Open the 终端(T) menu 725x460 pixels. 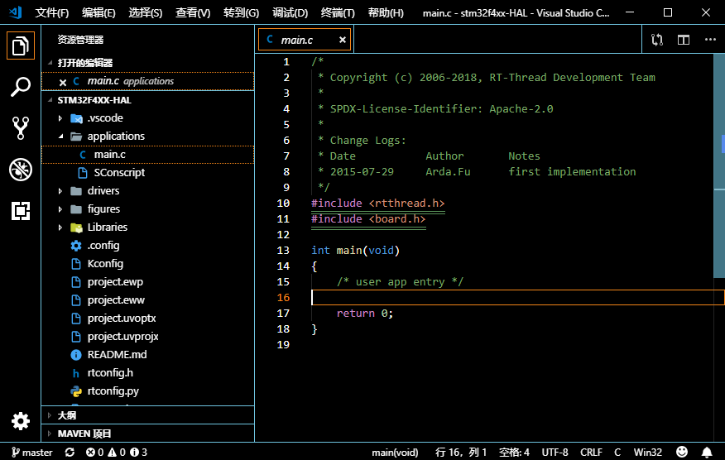coord(338,13)
